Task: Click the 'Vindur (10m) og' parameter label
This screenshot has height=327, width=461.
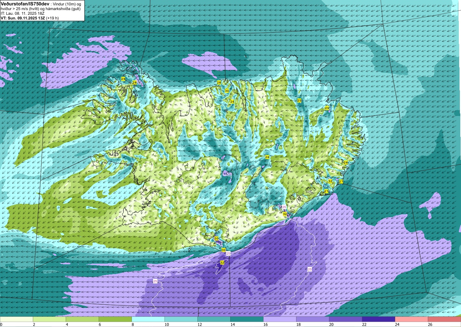Action: tap(67, 4)
